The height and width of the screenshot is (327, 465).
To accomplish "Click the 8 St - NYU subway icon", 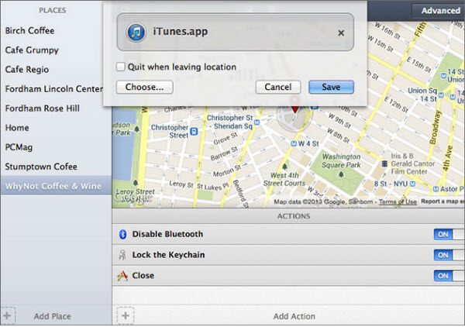I will (x=412, y=184).
